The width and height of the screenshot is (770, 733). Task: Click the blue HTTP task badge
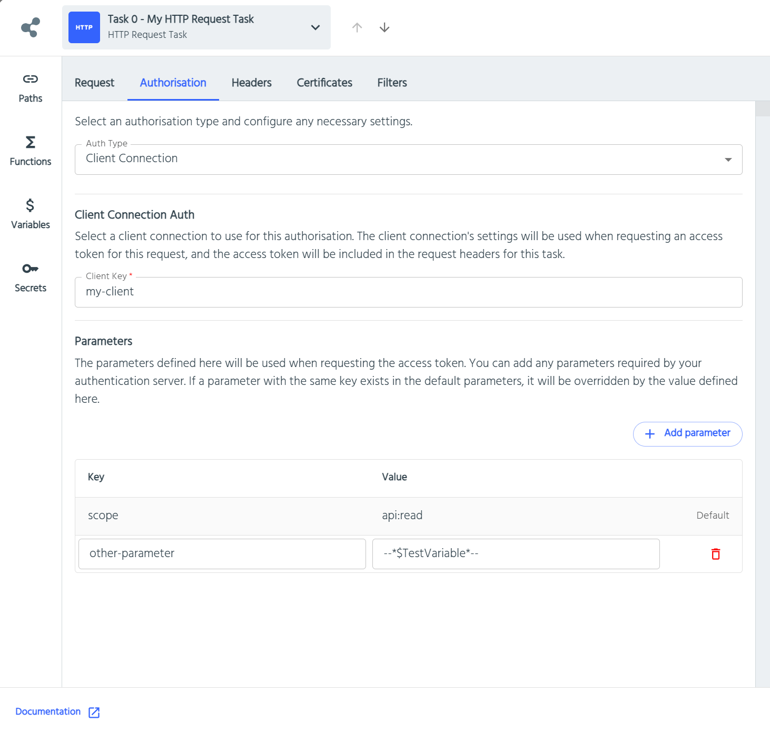pos(84,27)
